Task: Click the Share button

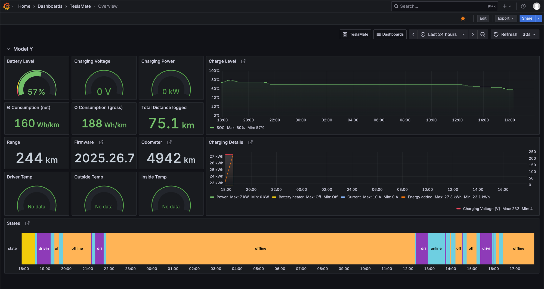Action: coord(527,18)
